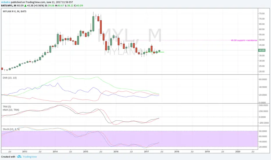
Task: Click the L:38.22 low value
Action: pyautogui.click(x=69, y=6)
